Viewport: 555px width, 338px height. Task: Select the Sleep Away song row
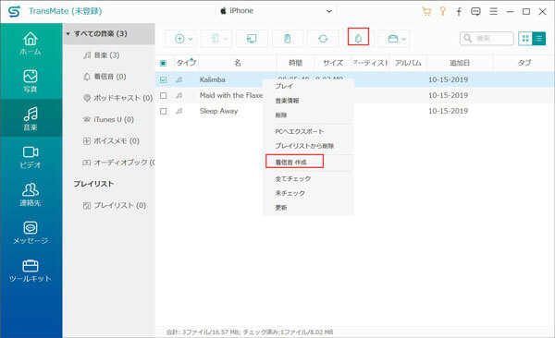354,111
